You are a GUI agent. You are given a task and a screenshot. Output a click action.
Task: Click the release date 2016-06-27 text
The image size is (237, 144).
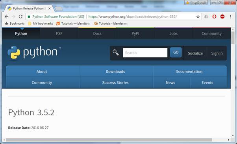pyautogui.click(x=40, y=128)
